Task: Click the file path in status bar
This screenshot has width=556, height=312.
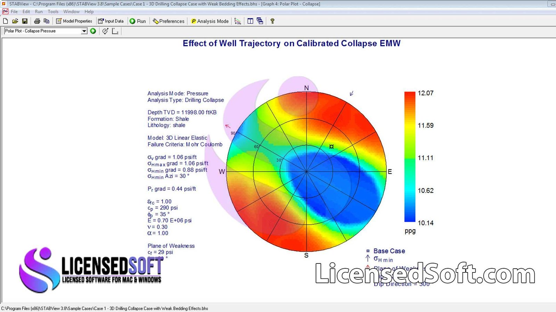Action: (105, 309)
